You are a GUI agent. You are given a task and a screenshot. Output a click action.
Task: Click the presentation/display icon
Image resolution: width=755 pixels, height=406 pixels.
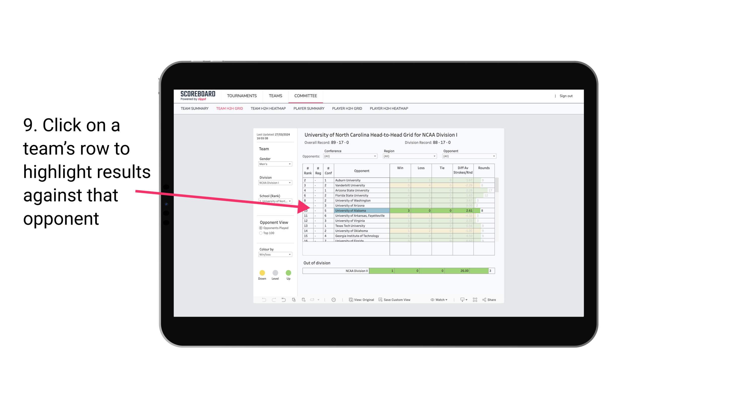pyautogui.click(x=460, y=301)
